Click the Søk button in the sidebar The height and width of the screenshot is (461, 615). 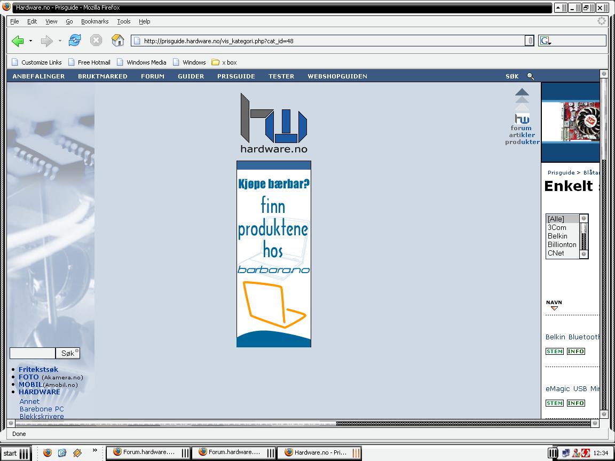[68, 353]
